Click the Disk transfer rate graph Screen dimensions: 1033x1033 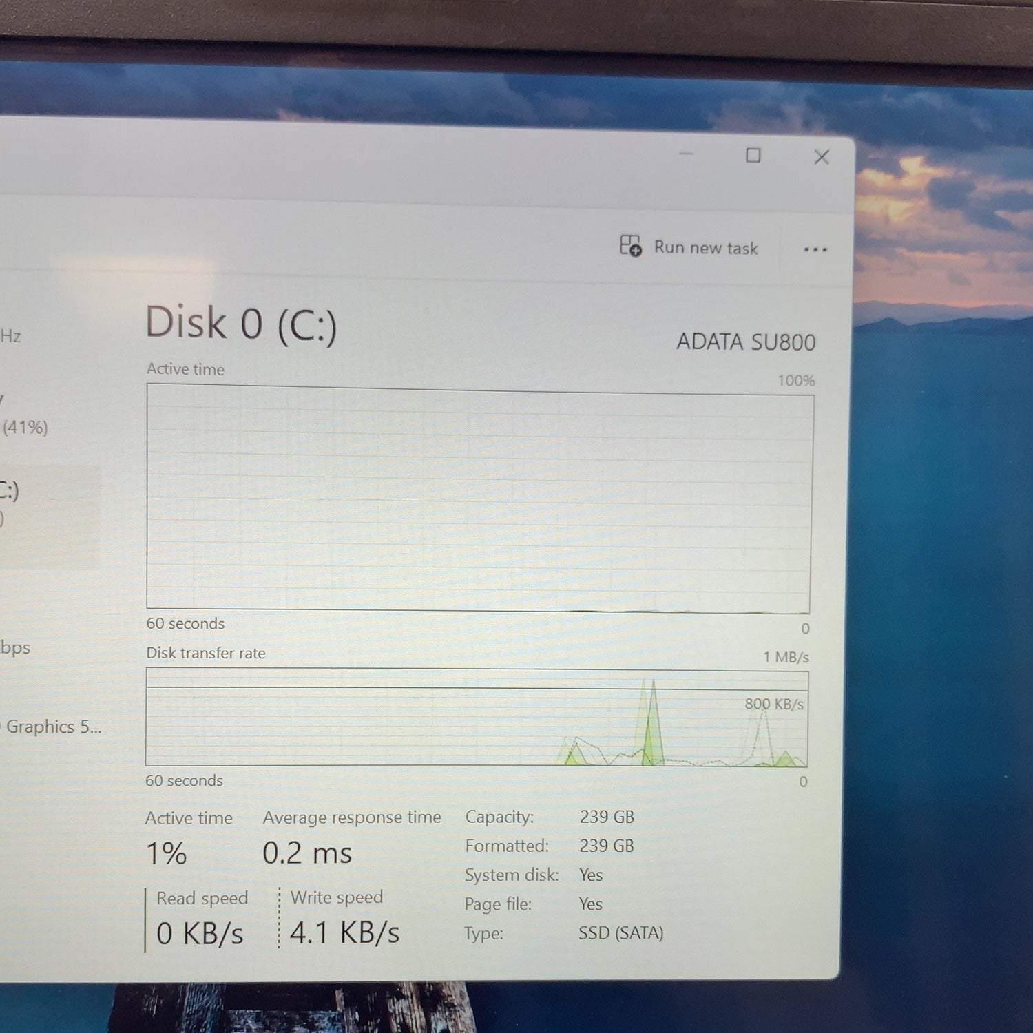tap(477, 718)
